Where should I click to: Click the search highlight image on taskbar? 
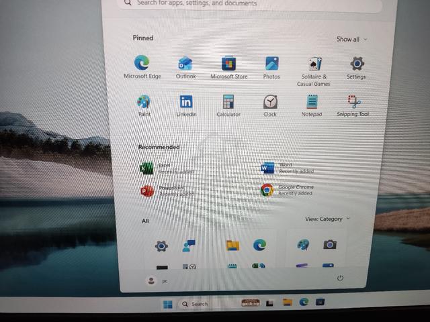pos(251,303)
